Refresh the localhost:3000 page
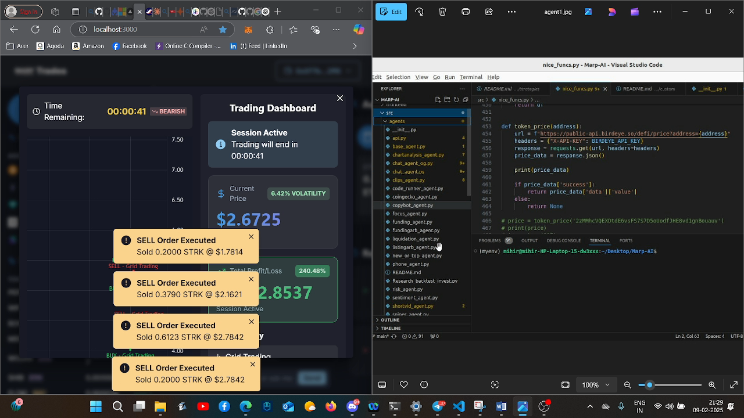The height and width of the screenshot is (418, 744). (35, 30)
